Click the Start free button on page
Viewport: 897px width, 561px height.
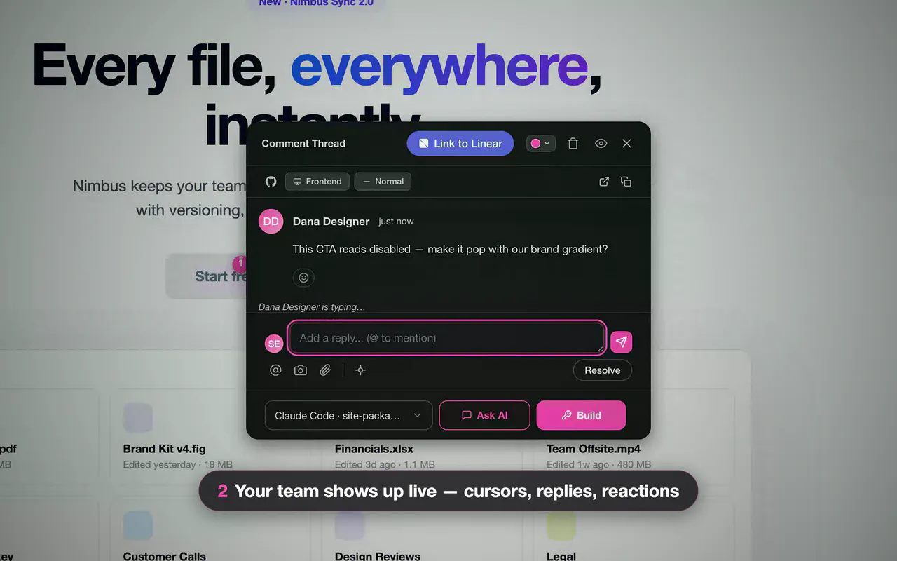tap(207, 276)
